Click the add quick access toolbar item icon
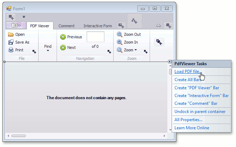236x147 pixels. 11,17
